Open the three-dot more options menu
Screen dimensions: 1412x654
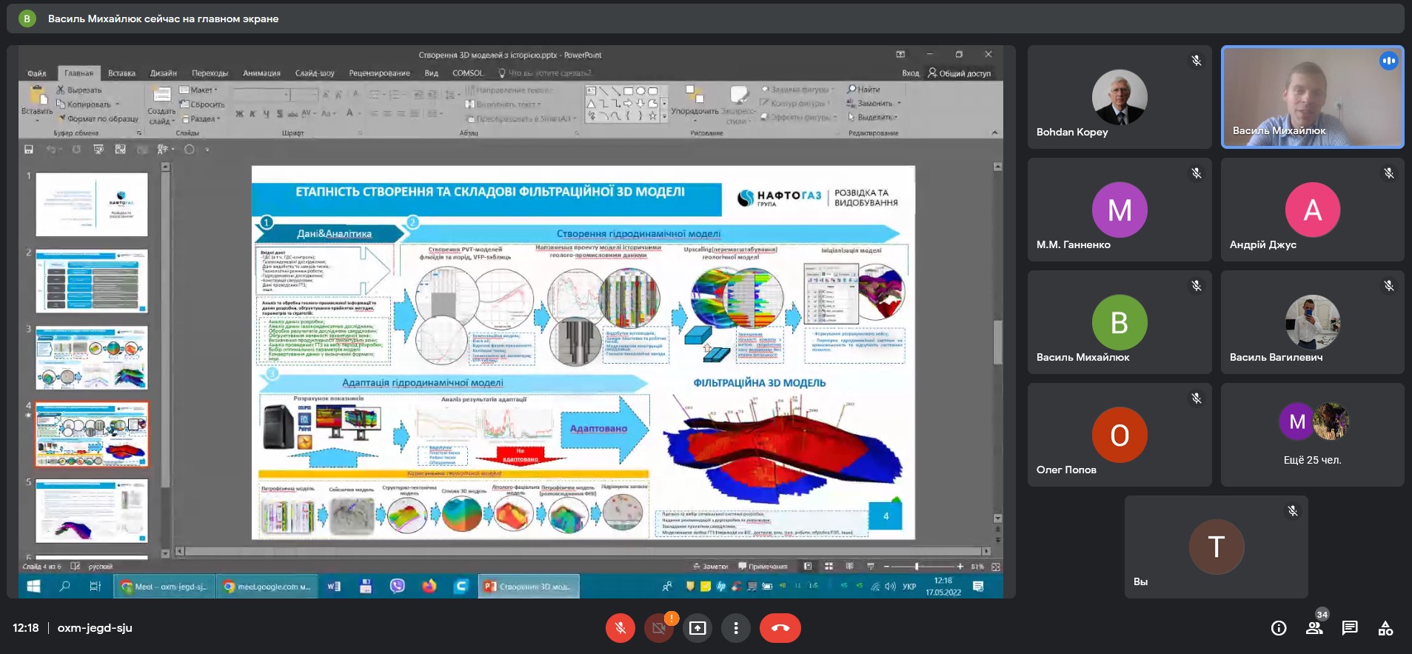(x=735, y=628)
